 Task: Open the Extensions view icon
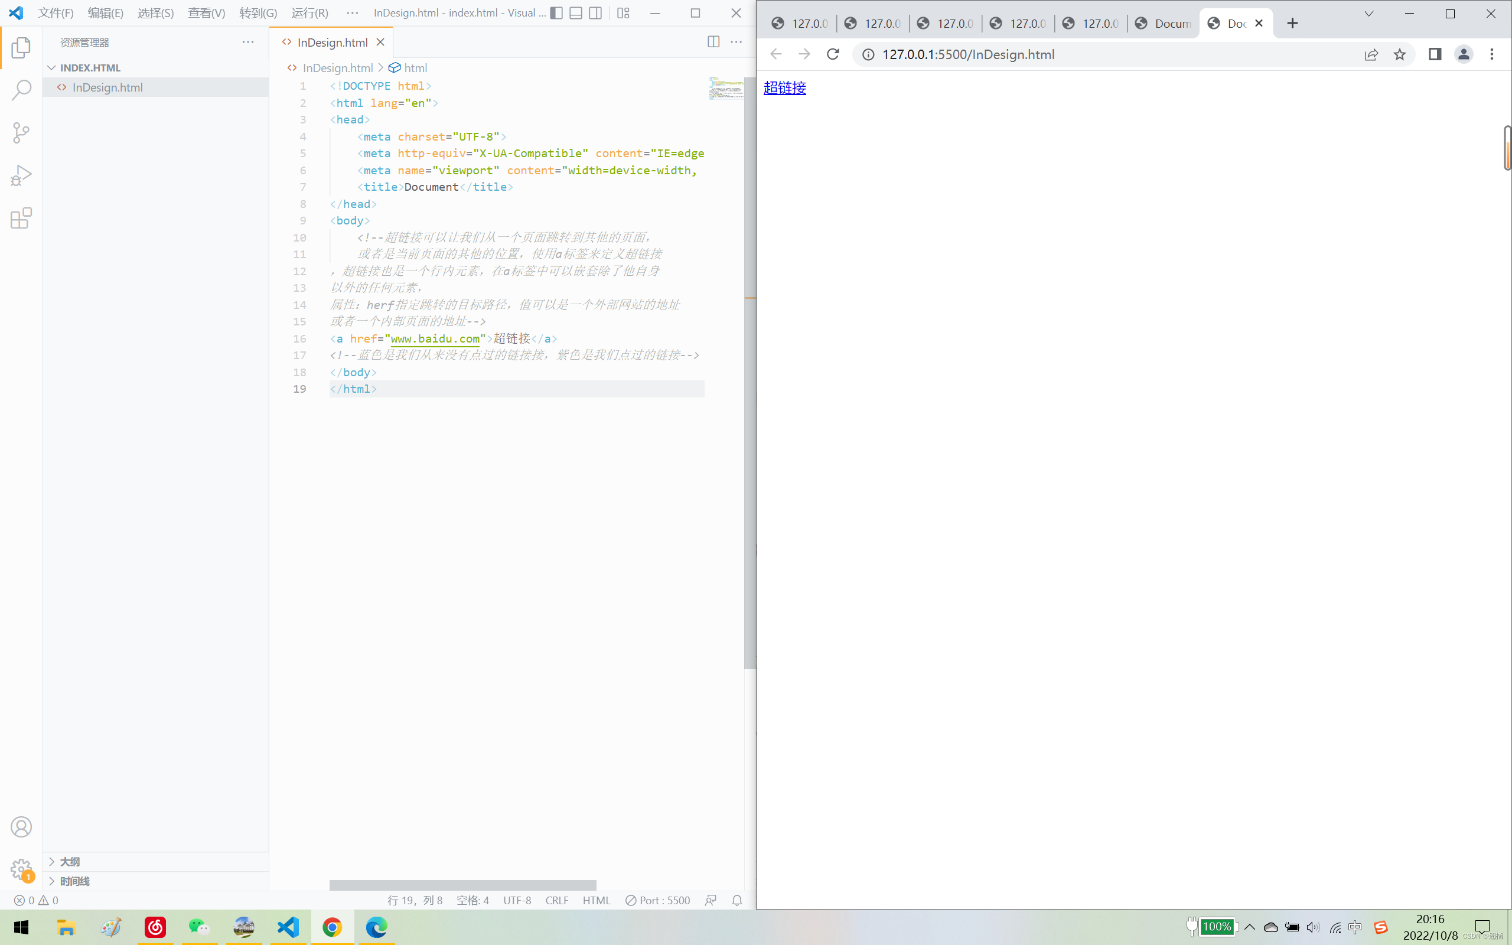(21, 218)
